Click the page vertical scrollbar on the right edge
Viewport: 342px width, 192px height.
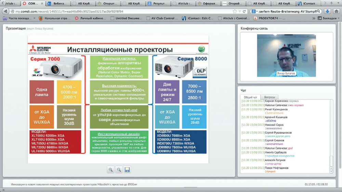point(341,96)
